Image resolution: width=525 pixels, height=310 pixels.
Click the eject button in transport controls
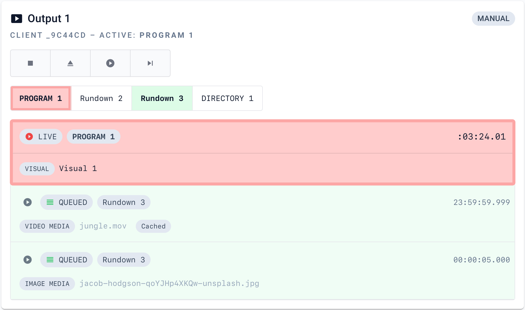click(70, 63)
